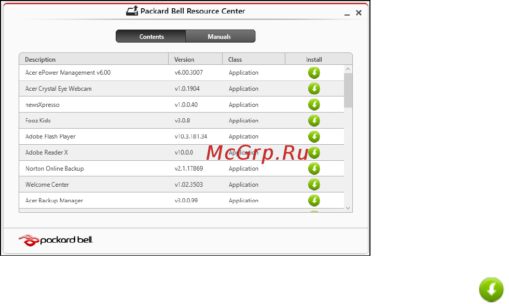The height and width of the screenshot is (304, 509).
Task: Open the Manuals tab
Action: click(x=221, y=36)
